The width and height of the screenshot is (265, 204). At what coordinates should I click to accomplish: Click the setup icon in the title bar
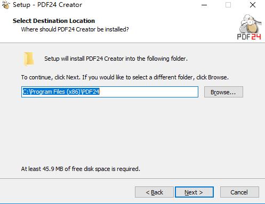coord(6,5)
